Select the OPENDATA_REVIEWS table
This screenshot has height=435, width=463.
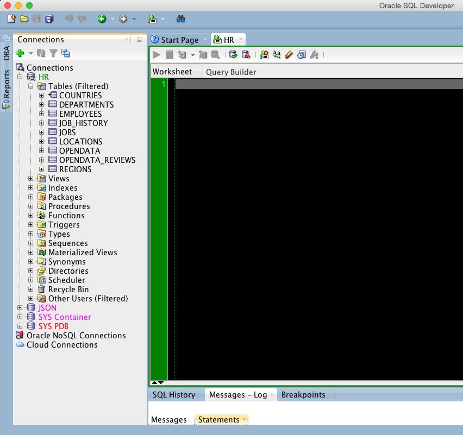[97, 160]
